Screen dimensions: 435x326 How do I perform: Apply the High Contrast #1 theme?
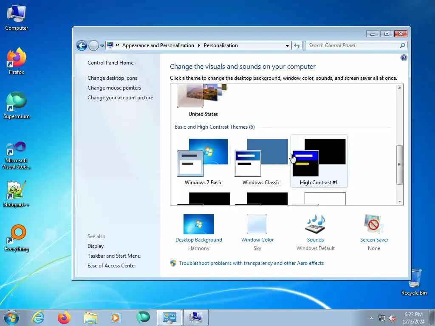(319, 161)
